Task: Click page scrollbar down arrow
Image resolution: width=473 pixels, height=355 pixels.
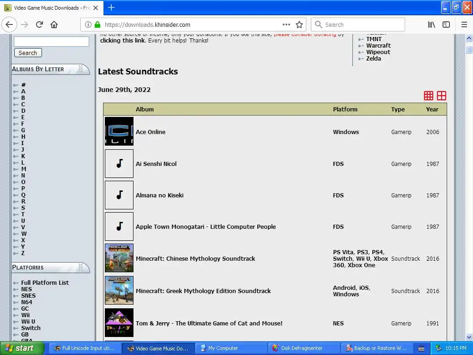Action: [x=469, y=337]
